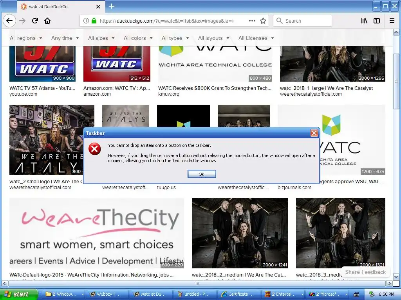The image size is (401, 300).
Task: Close the watc at DuckDuckGo tab
Action: pyautogui.click(x=98, y=7)
